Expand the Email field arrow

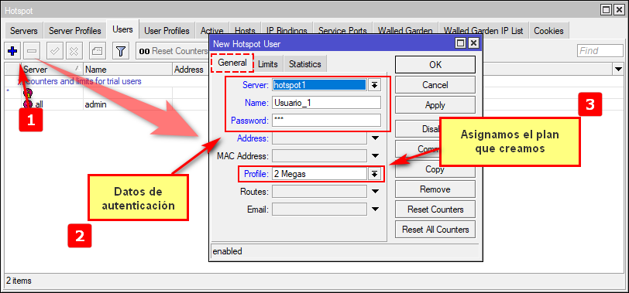pos(375,209)
